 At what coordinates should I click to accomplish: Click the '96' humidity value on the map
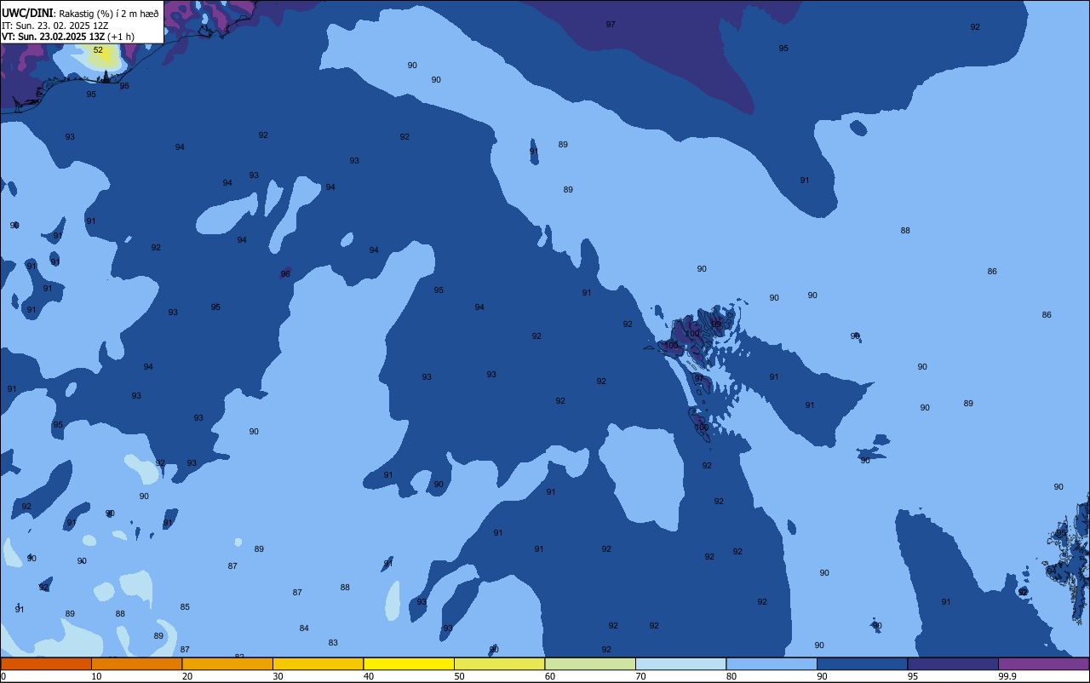click(x=285, y=273)
